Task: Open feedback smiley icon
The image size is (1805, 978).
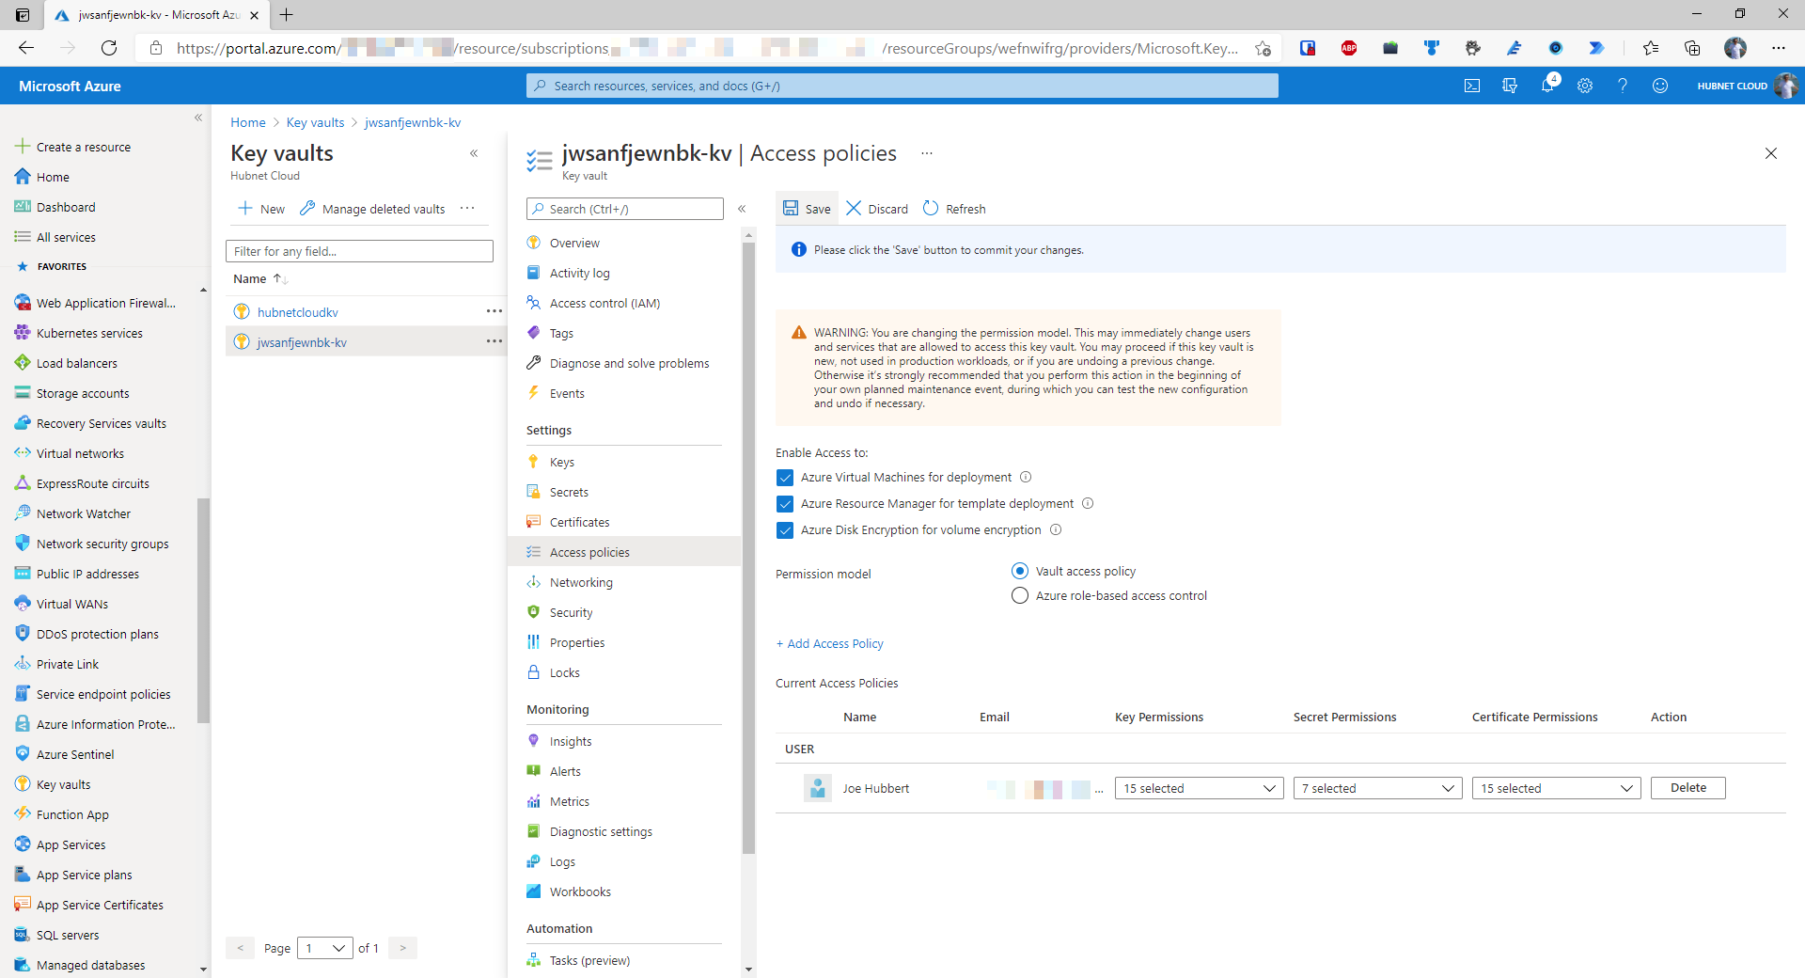Action: click(1660, 86)
